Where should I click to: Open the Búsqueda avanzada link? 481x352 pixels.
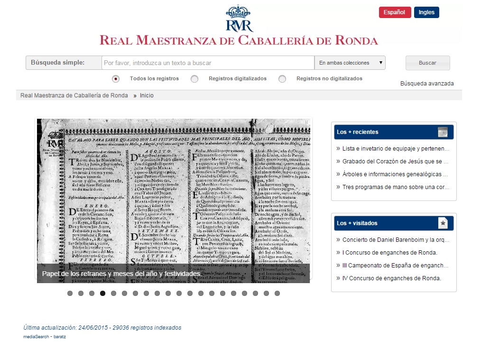click(427, 84)
